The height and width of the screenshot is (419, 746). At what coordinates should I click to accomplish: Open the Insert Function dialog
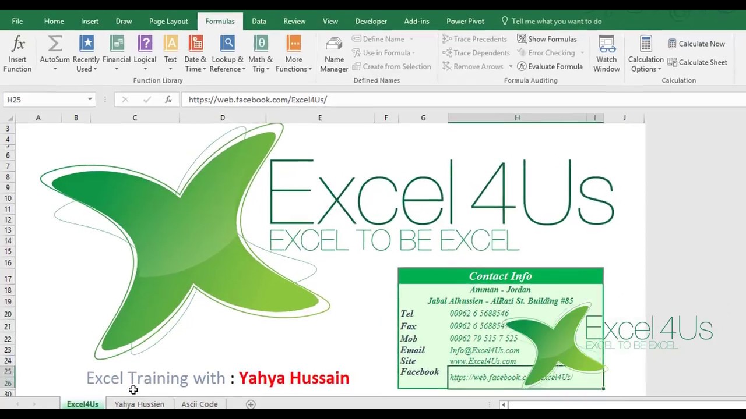pos(17,54)
